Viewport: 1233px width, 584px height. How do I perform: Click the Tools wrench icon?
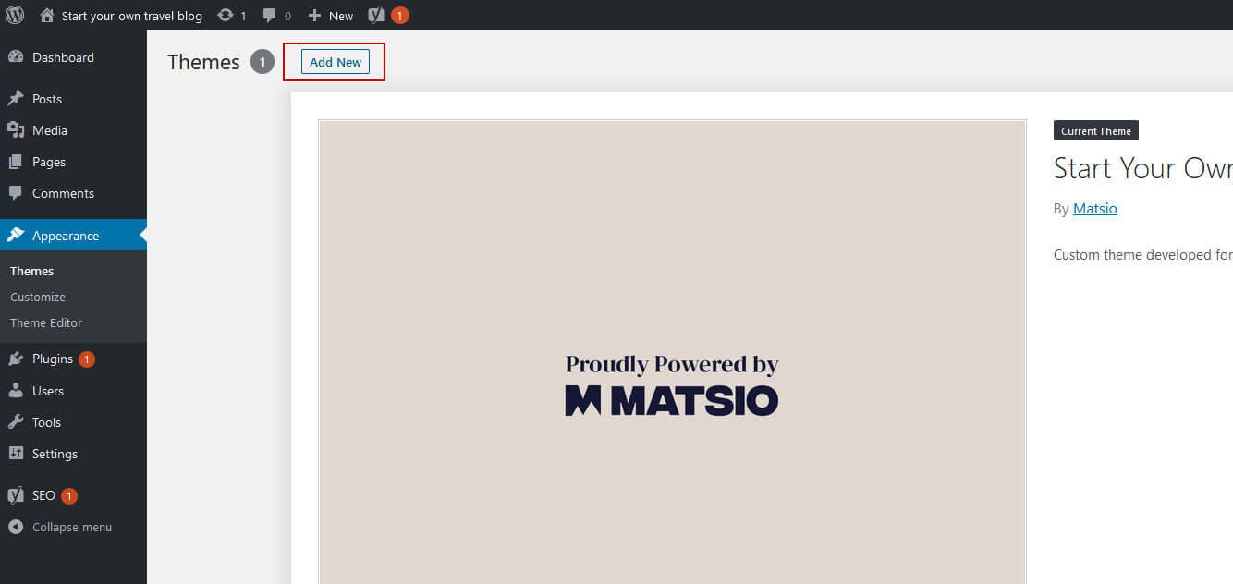tap(16, 422)
